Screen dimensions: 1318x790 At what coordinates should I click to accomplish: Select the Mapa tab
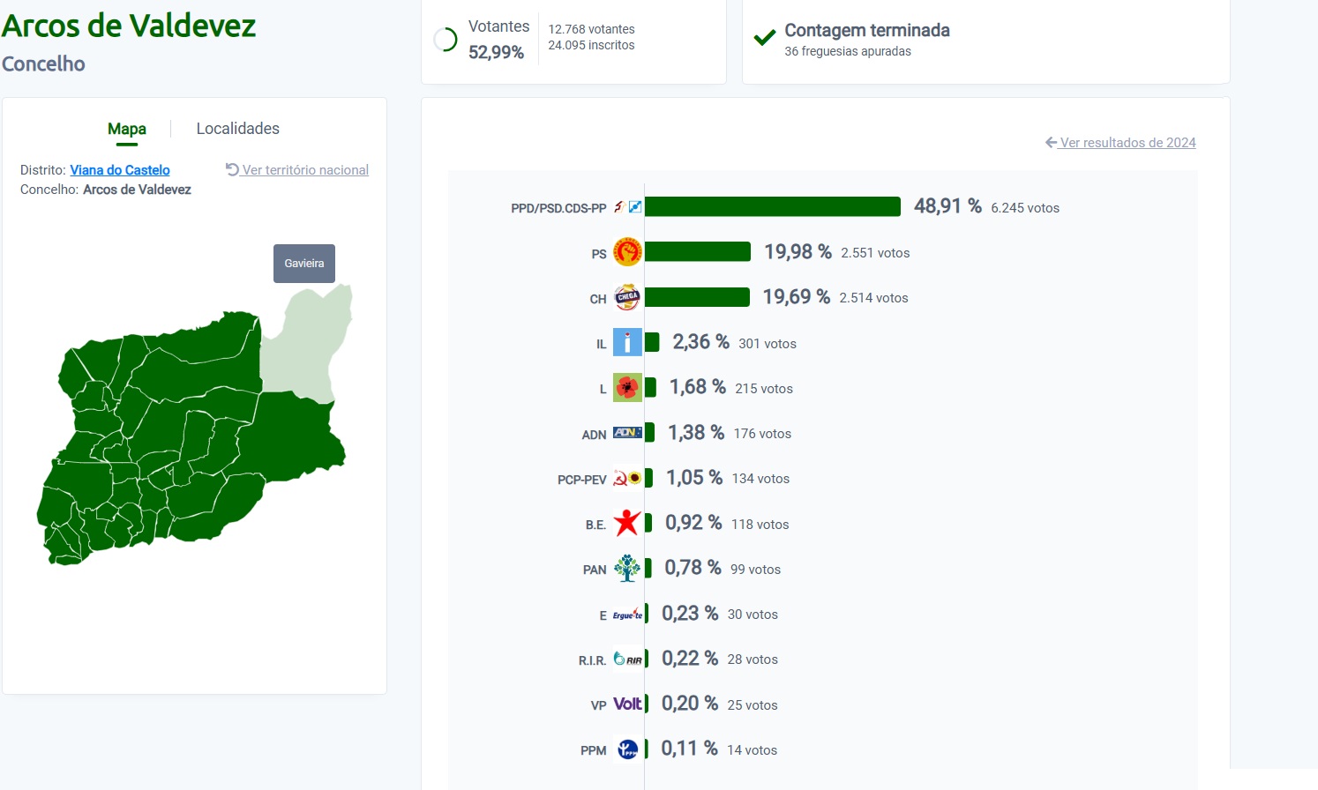click(127, 129)
